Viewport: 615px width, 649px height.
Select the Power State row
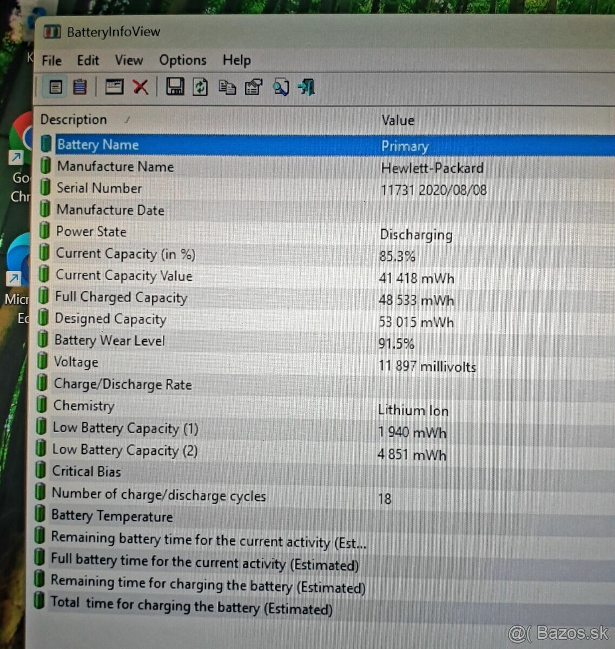point(91,231)
